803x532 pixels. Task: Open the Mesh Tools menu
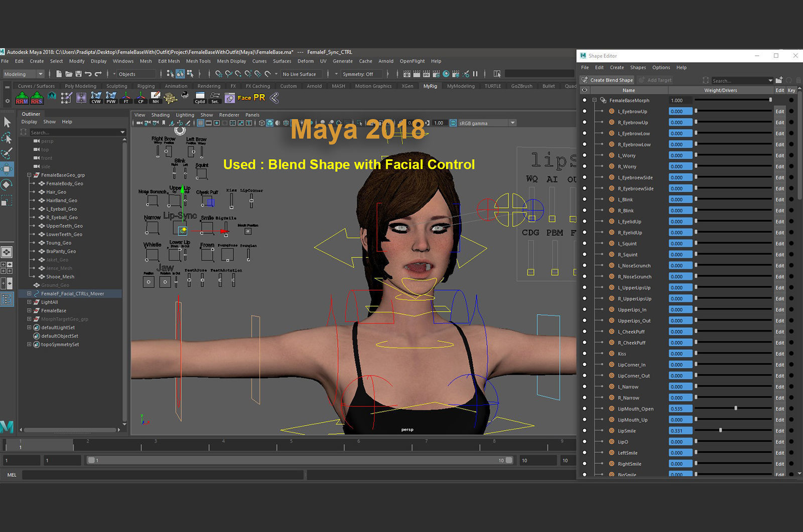198,61
